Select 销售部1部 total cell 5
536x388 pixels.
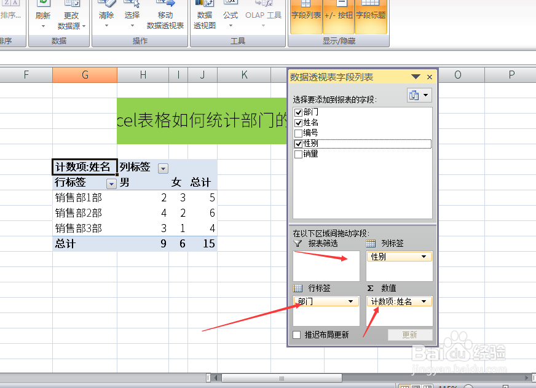pos(203,198)
